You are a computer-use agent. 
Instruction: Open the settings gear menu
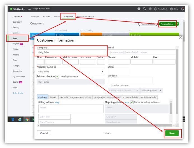[x=150, y=9]
